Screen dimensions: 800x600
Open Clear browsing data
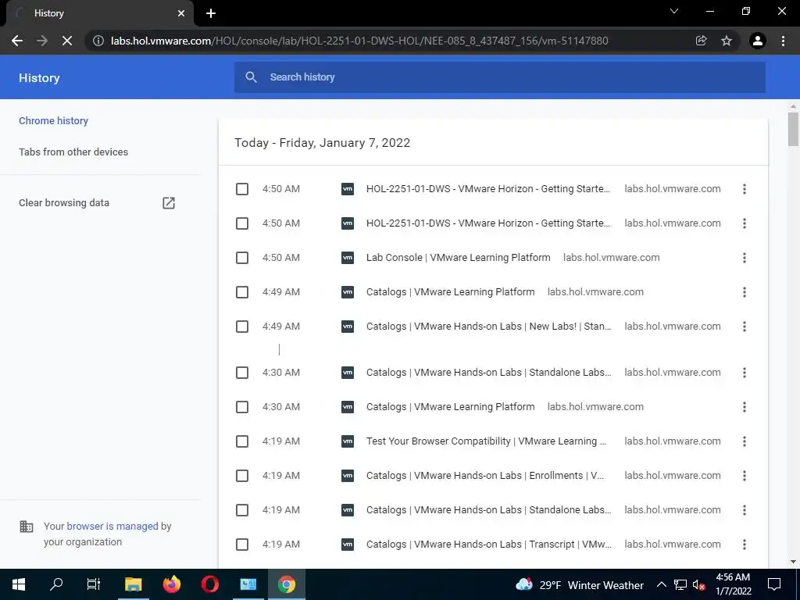coord(64,203)
